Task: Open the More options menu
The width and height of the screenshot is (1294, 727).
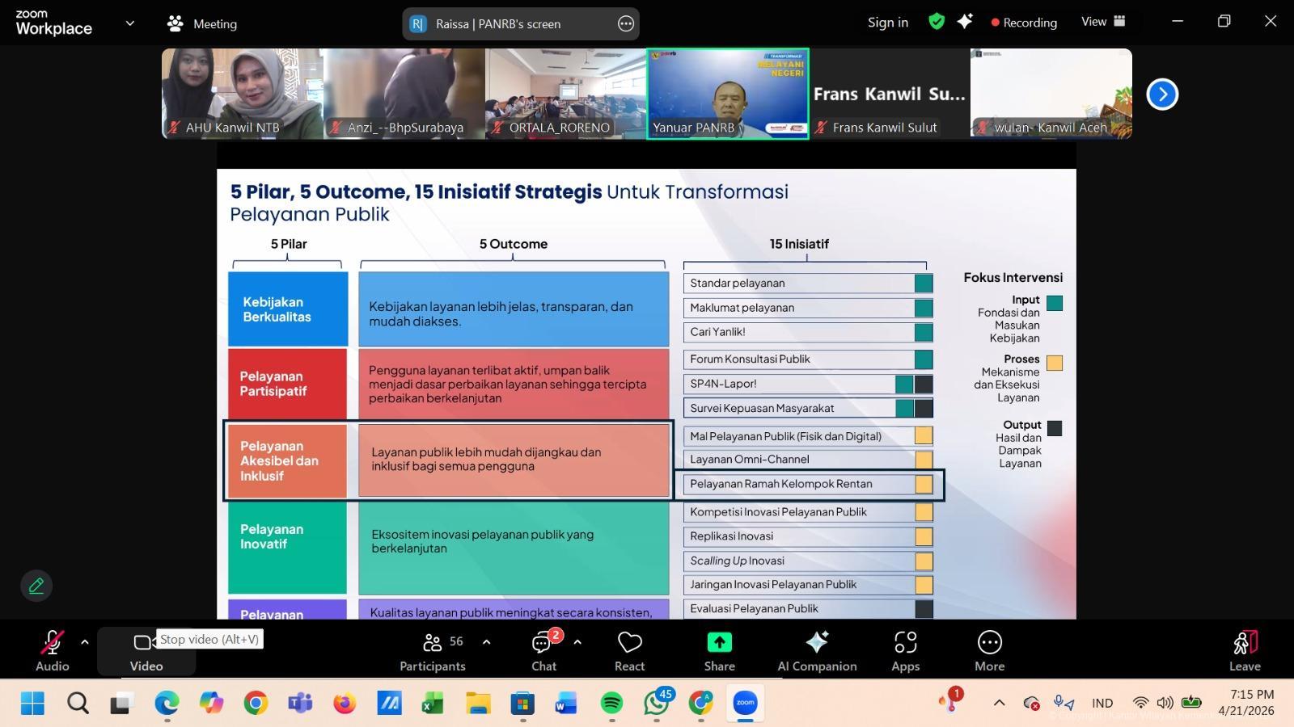Action: pos(989,650)
